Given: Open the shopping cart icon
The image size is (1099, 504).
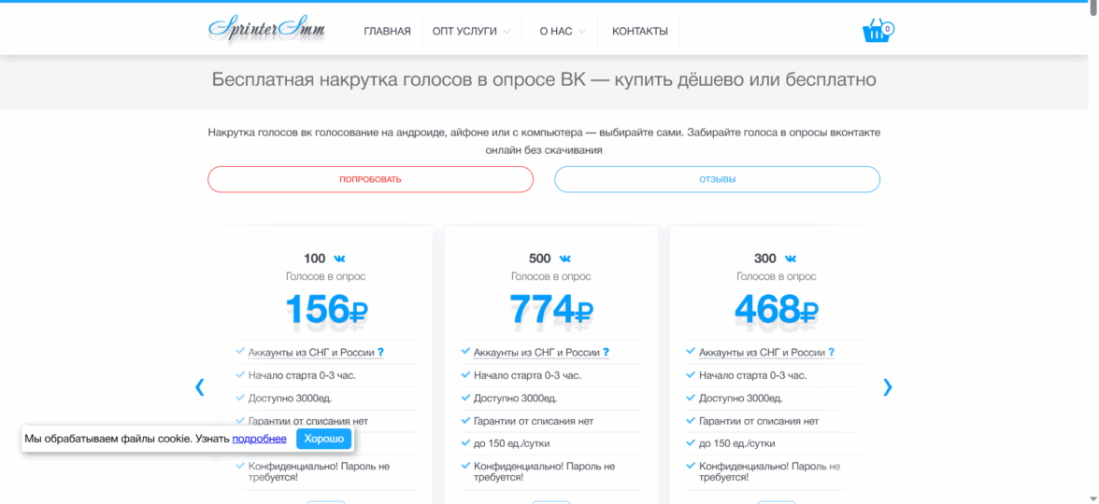Looking at the screenshot, I should pyautogui.click(x=876, y=32).
